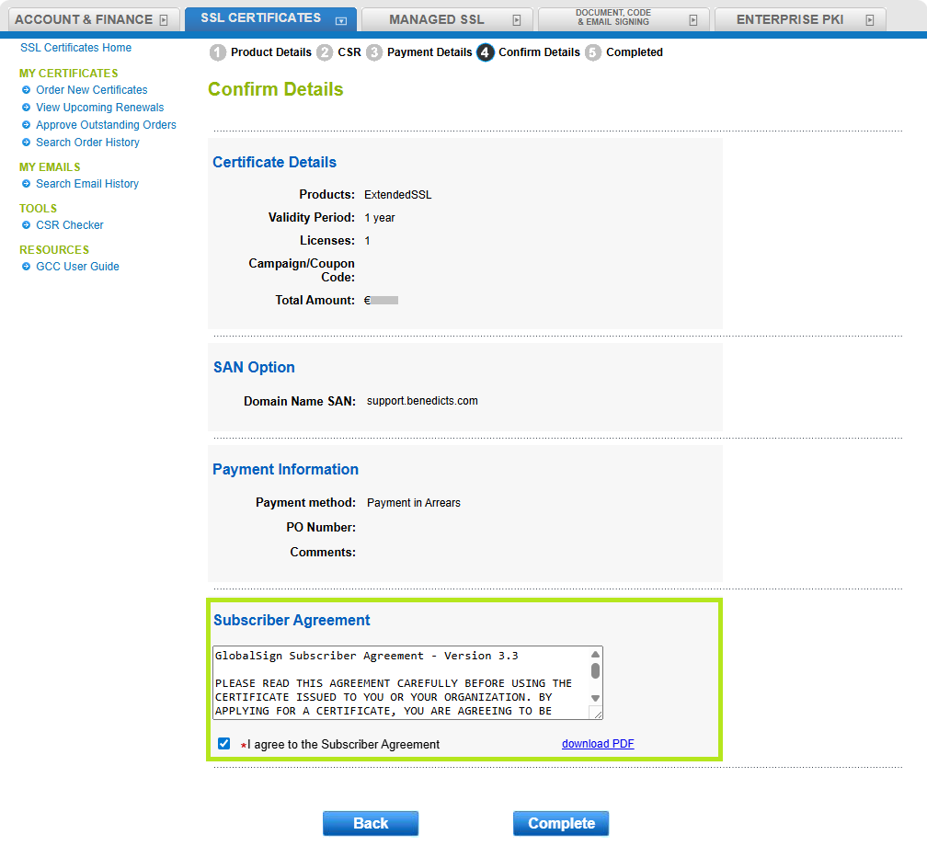Click bullet icon beside Order New Certificates
Screen dimensions: 927x846
[x=26, y=90]
